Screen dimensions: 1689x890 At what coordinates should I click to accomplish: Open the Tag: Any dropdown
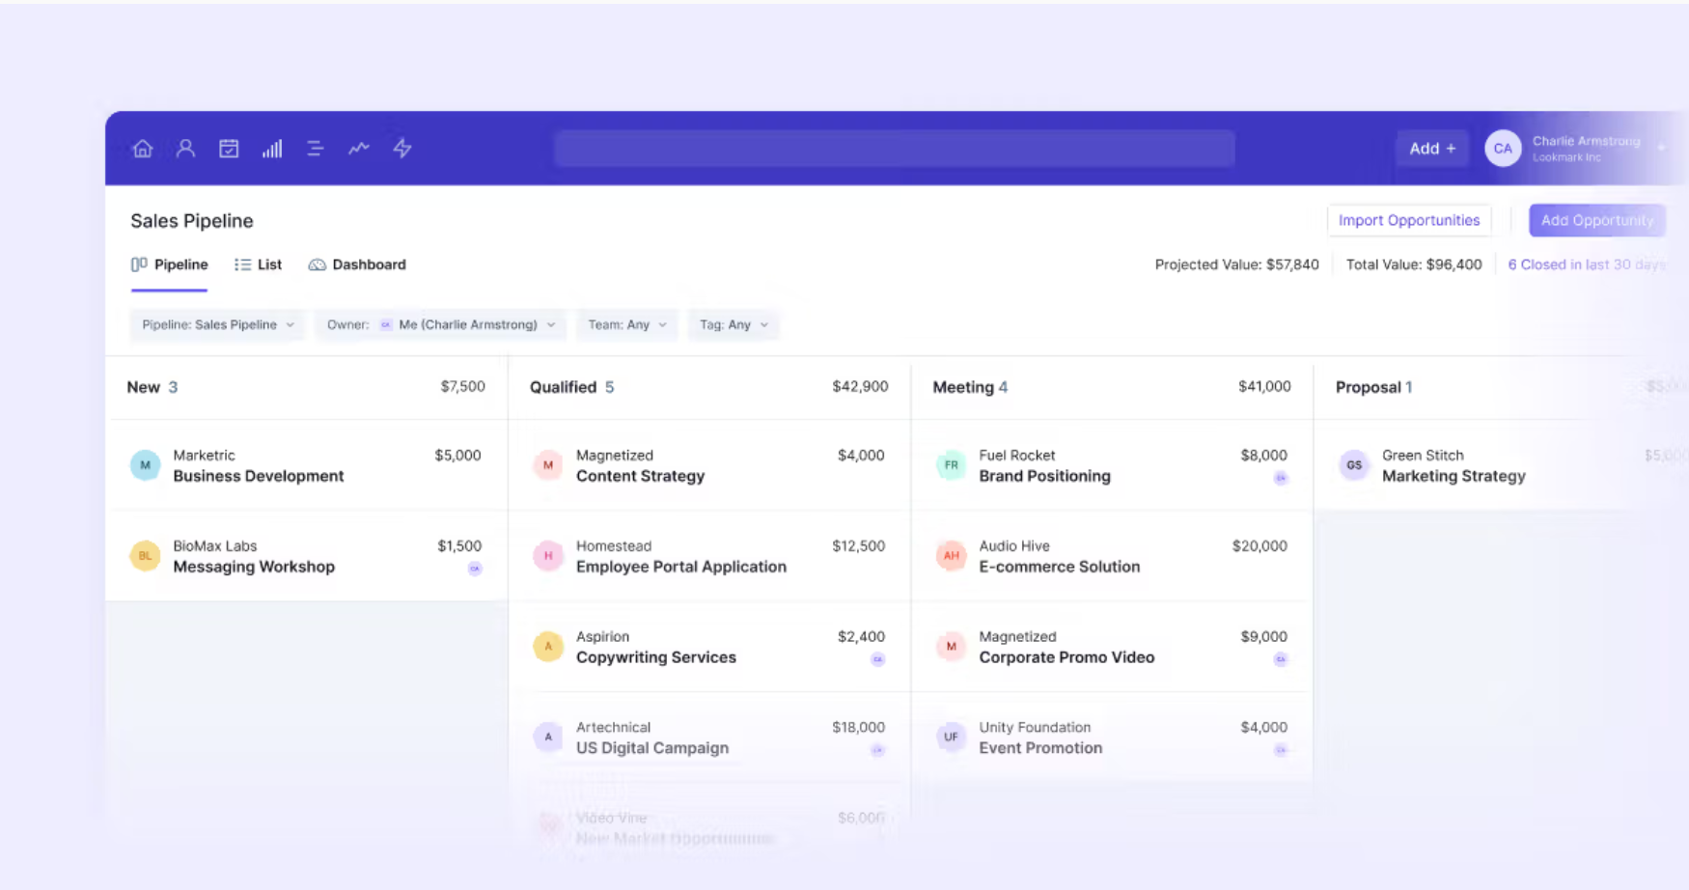coord(734,325)
